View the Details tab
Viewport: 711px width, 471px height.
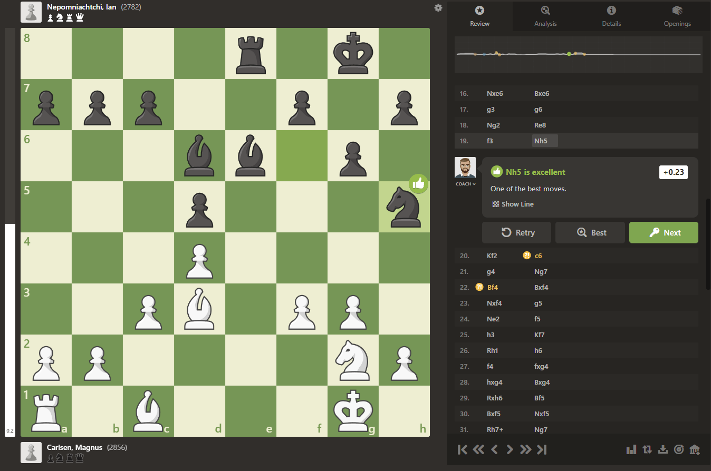(x=611, y=16)
